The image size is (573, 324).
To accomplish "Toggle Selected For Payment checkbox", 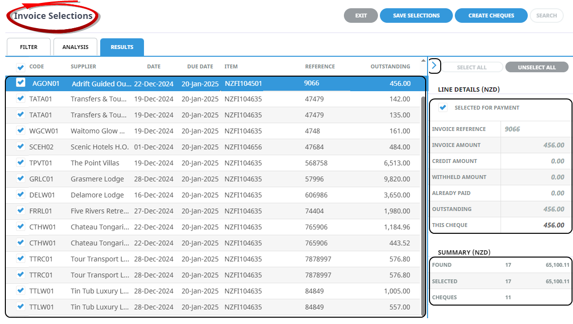I will [443, 108].
